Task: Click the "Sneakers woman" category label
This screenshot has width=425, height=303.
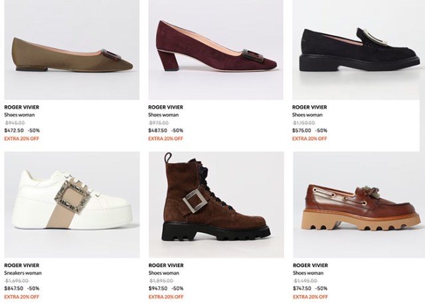Action: (x=23, y=273)
